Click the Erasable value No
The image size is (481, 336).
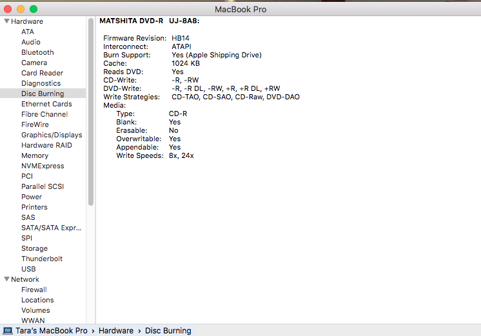[173, 130]
